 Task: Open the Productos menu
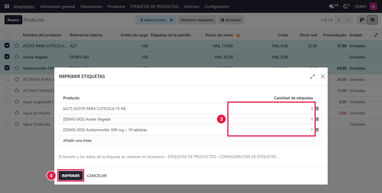click(x=116, y=7)
